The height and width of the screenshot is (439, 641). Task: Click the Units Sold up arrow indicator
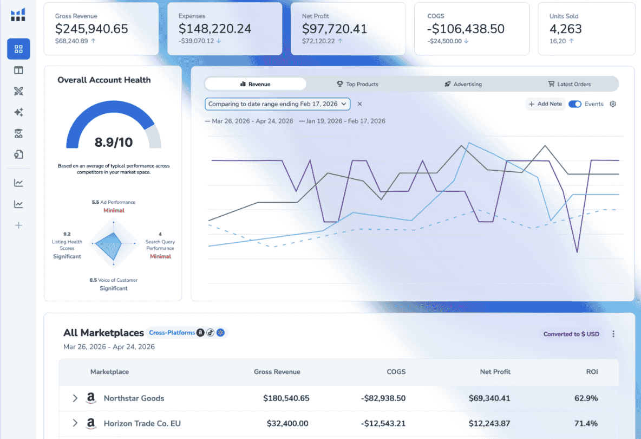[x=571, y=41]
